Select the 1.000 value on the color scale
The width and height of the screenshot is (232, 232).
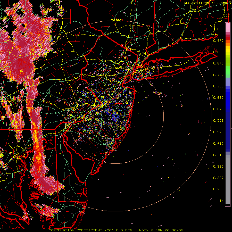218,29
